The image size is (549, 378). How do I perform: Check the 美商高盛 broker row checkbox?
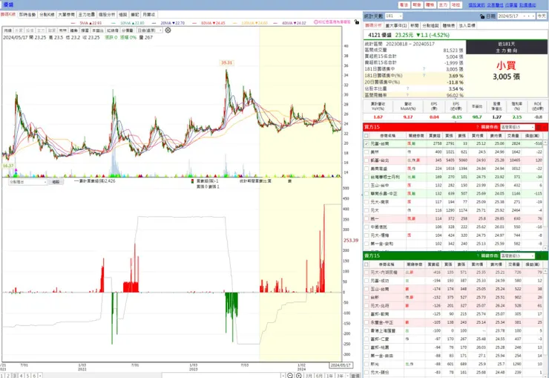tap(366, 169)
